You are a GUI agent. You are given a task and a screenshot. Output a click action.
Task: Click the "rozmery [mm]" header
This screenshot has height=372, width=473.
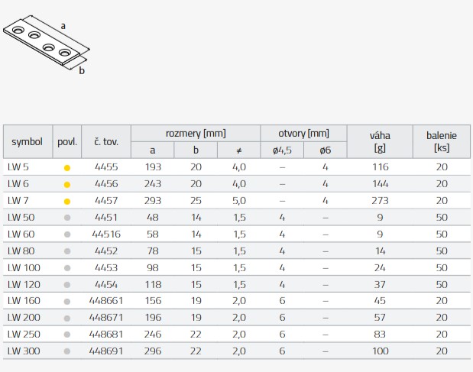[196, 133]
